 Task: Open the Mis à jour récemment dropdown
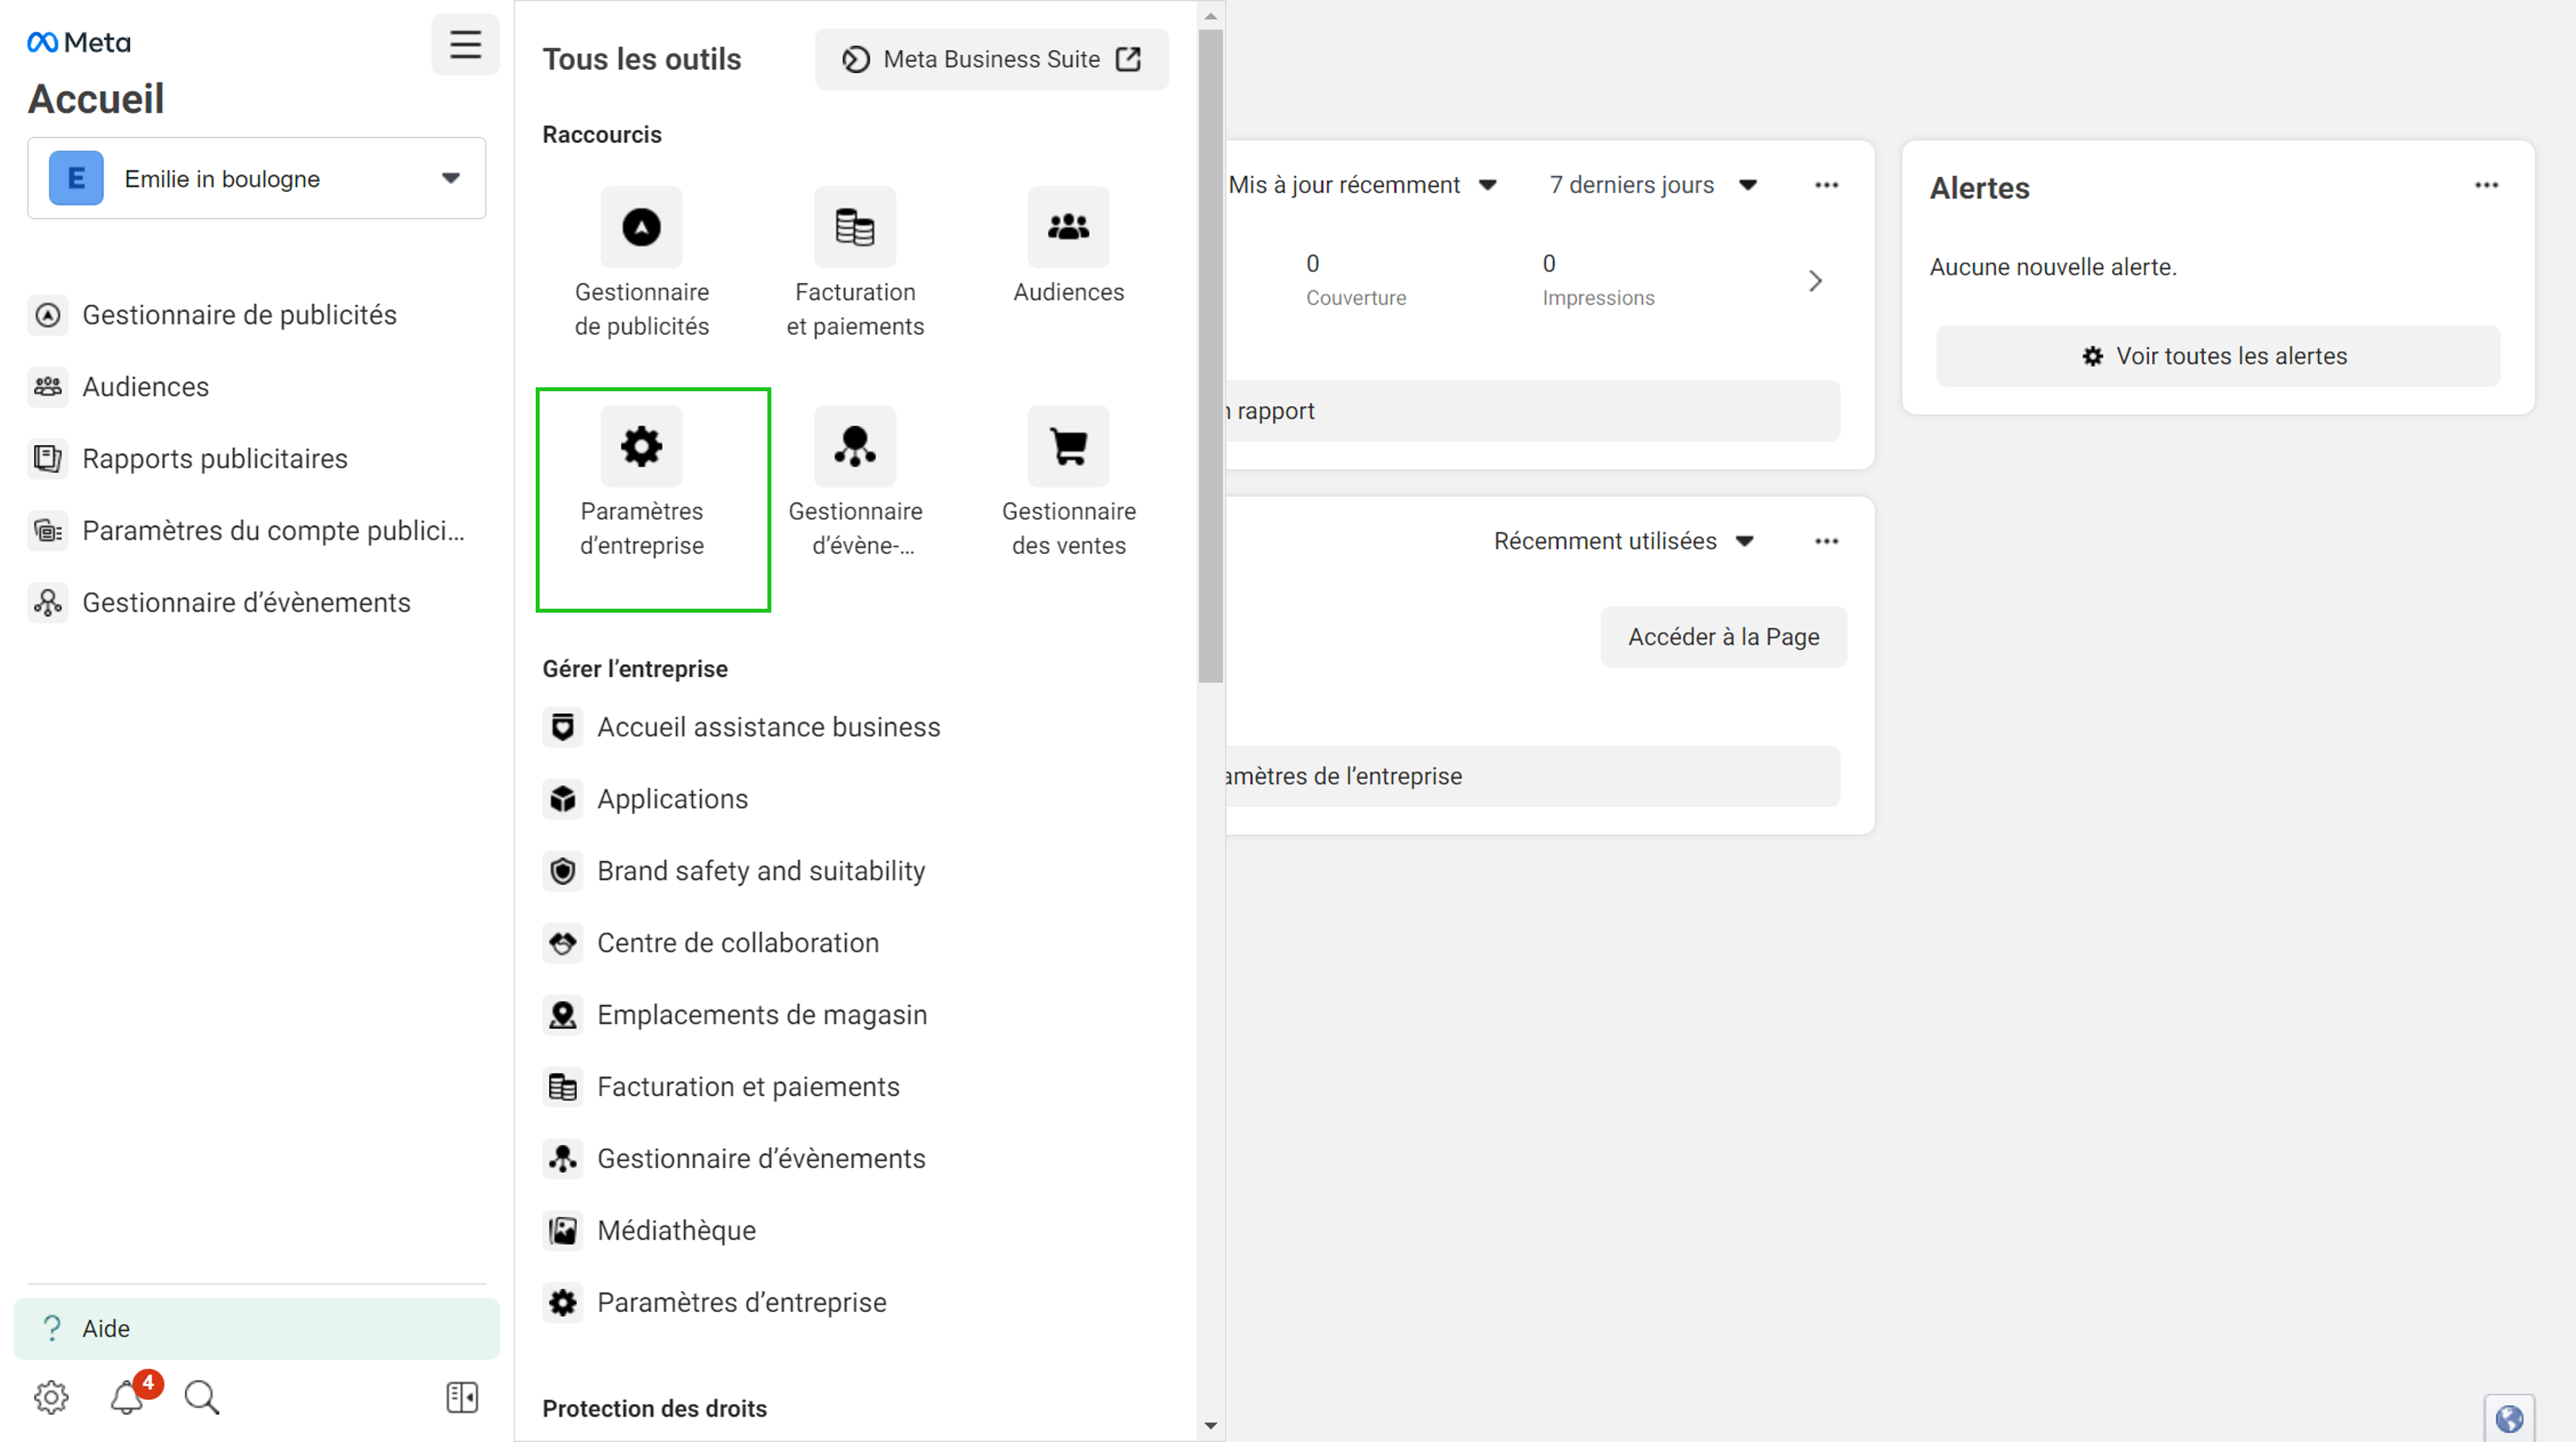pos(1363,185)
